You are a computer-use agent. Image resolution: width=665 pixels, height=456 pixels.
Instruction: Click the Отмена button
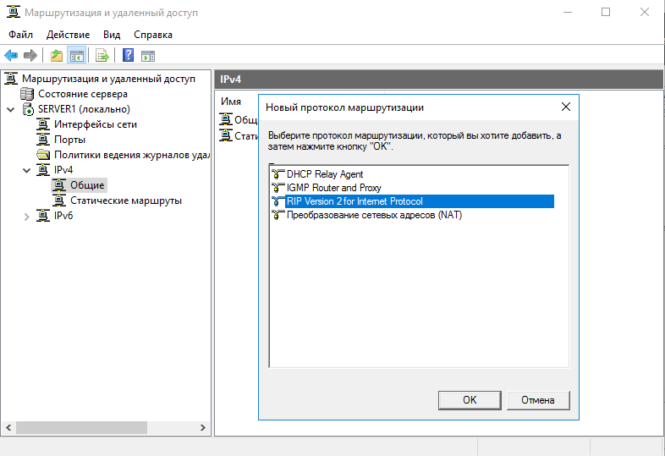[x=537, y=400]
